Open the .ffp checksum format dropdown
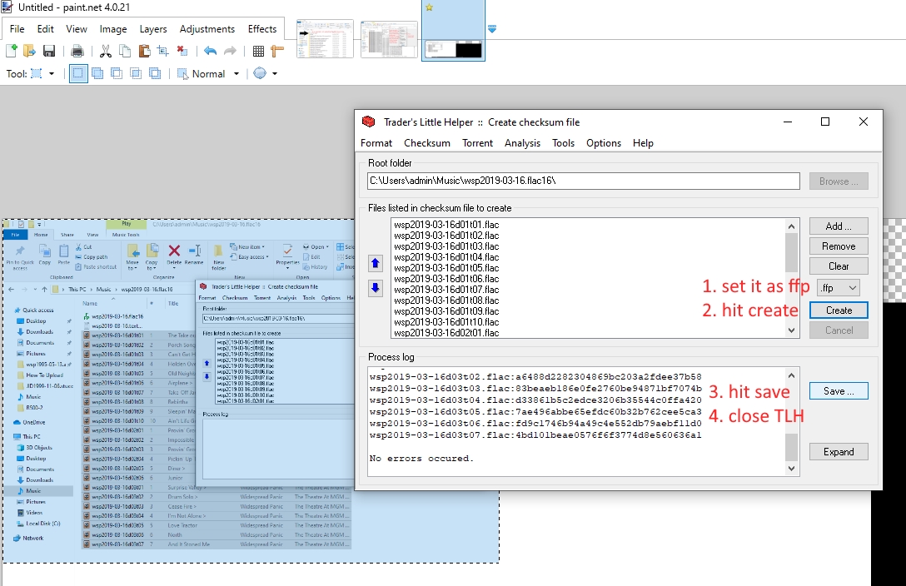The image size is (906, 586). click(x=839, y=287)
